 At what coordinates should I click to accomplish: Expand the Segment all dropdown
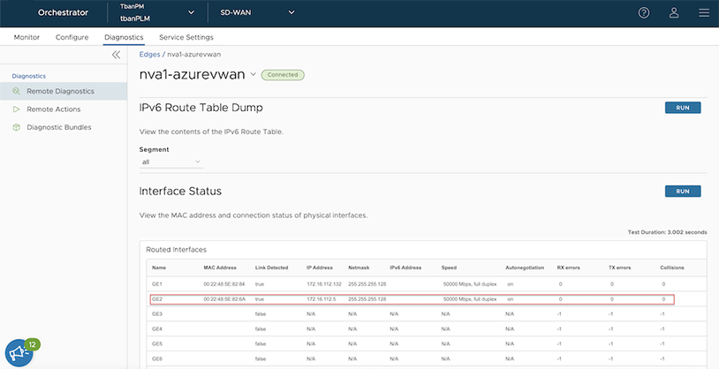tap(171, 162)
